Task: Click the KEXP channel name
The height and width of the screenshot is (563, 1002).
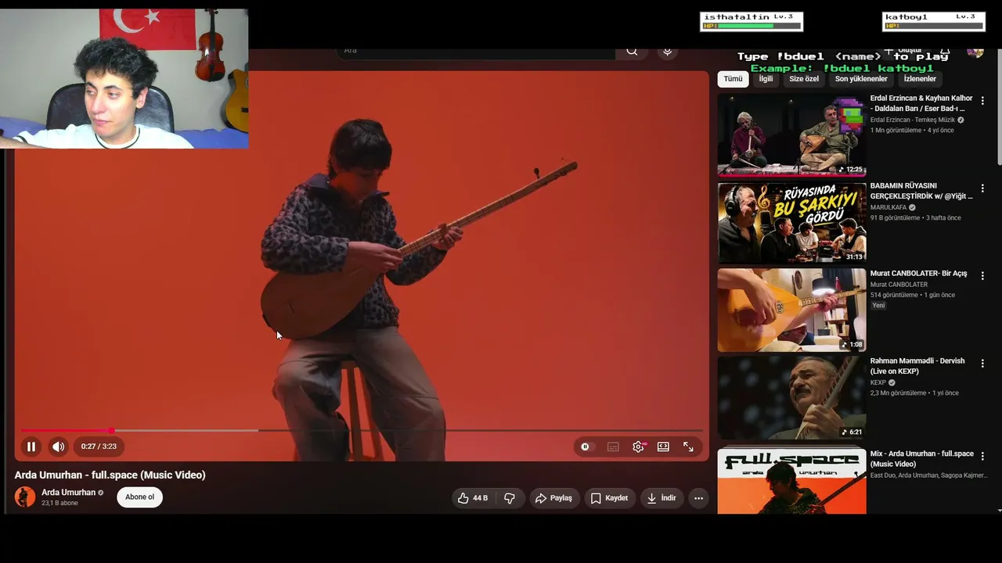Action: coord(878,383)
